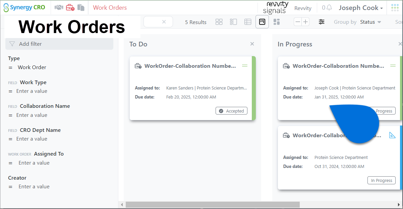Change the CRO Dept Name equals operator
This screenshot has height=209, width=403.
pyautogui.click(x=10, y=139)
